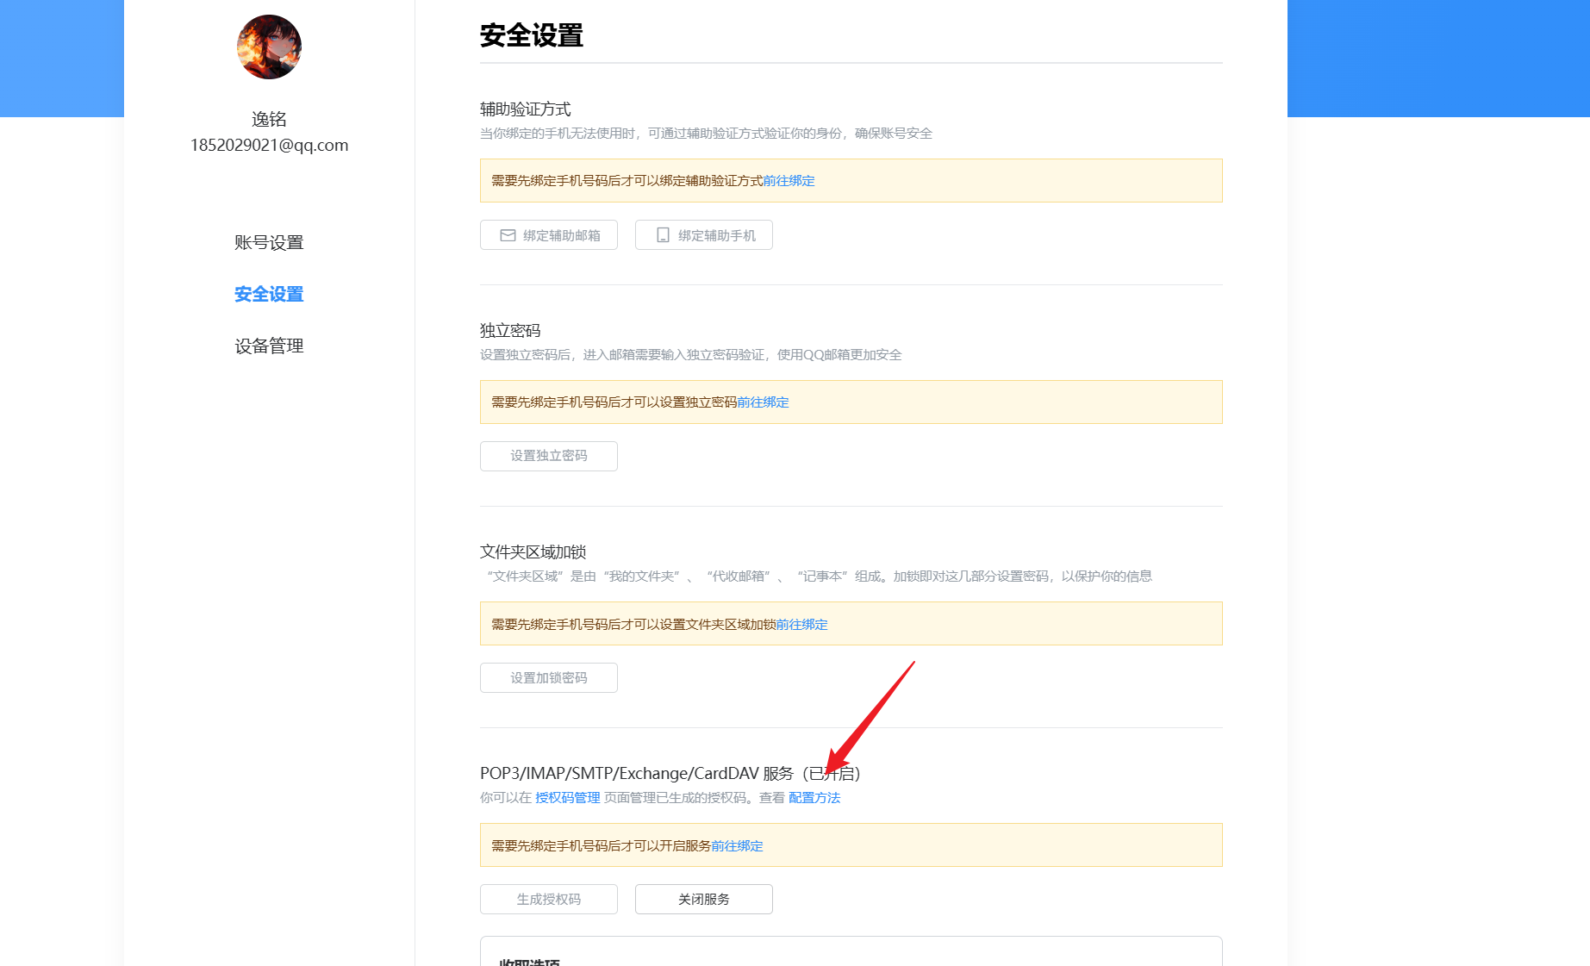
Task: Click the description starting 当你绑定的手机无法使用时
Action: (x=706, y=134)
